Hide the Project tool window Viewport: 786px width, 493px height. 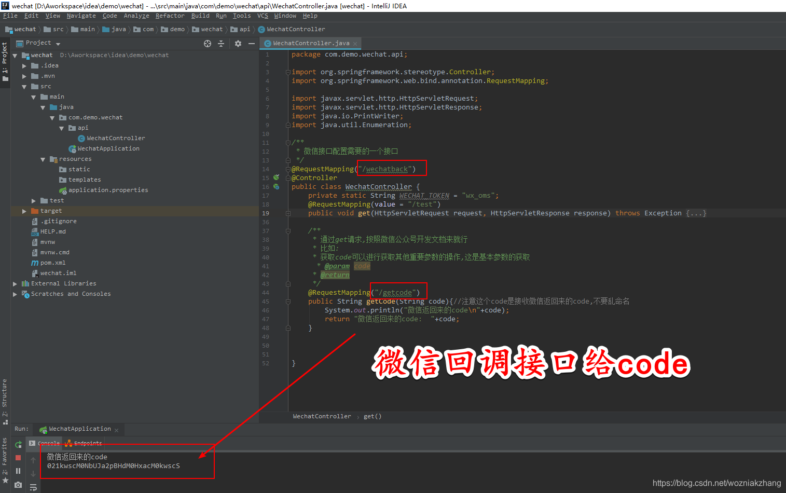coord(252,44)
